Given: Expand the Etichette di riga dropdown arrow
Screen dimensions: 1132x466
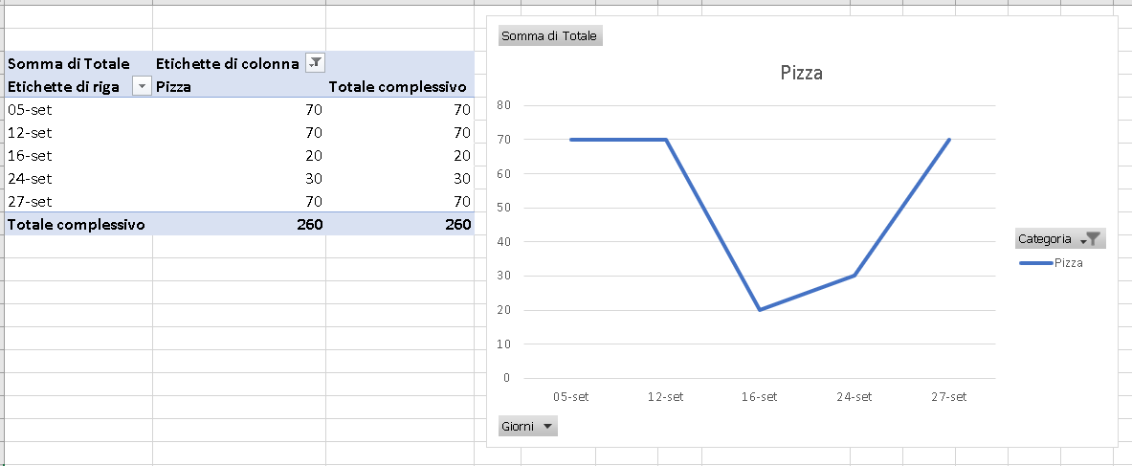Looking at the screenshot, I should click(x=143, y=87).
